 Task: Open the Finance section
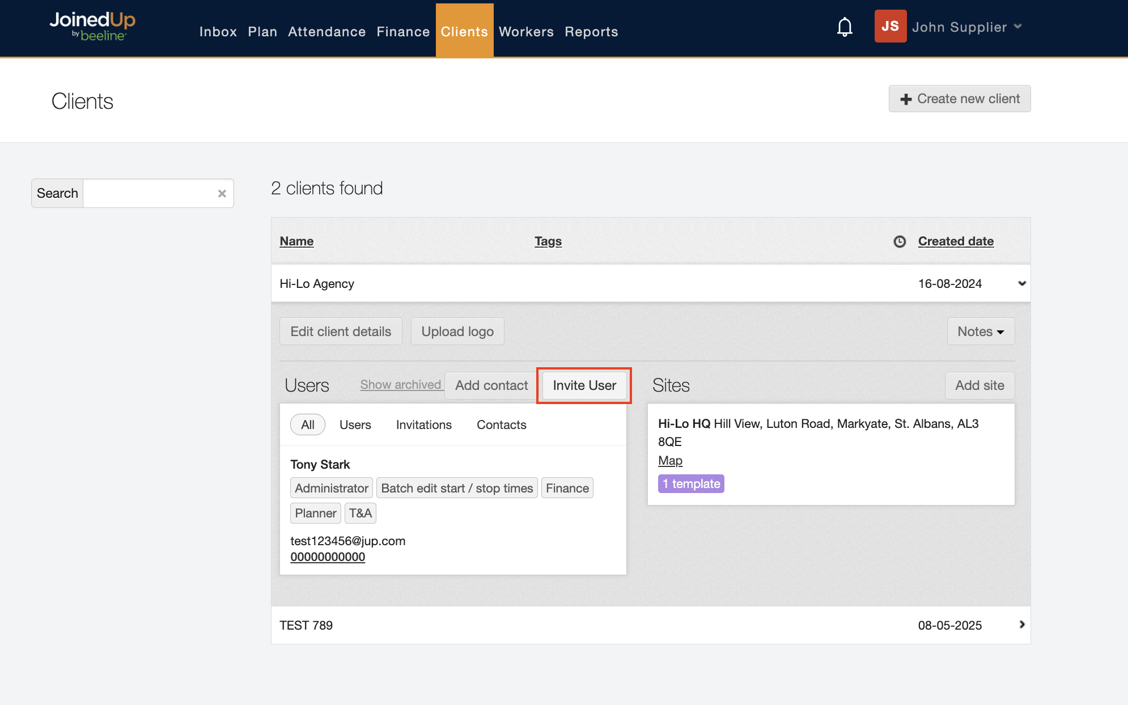tap(403, 32)
